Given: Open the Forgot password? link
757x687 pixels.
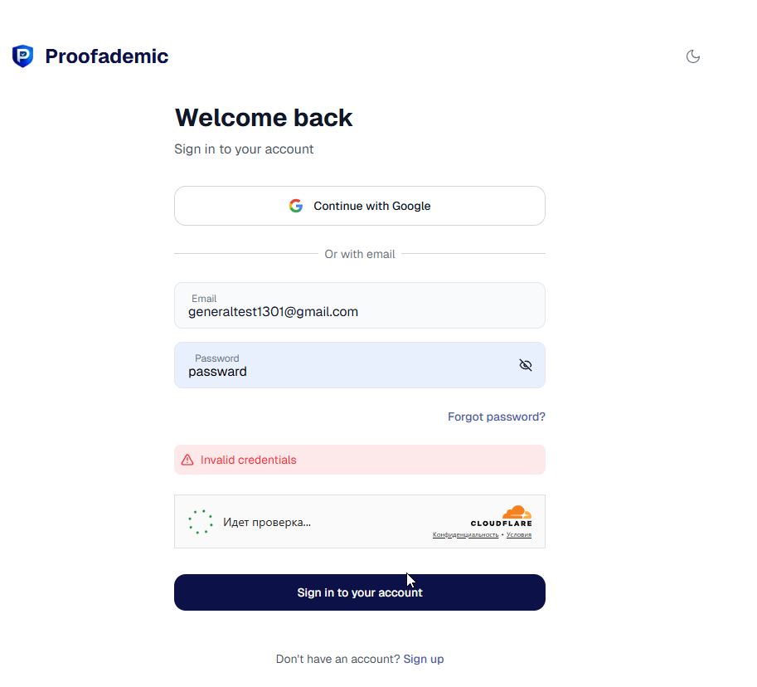Looking at the screenshot, I should click(497, 417).
